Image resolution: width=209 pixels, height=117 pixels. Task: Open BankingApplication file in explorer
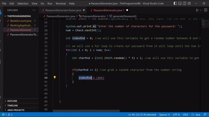21,25
